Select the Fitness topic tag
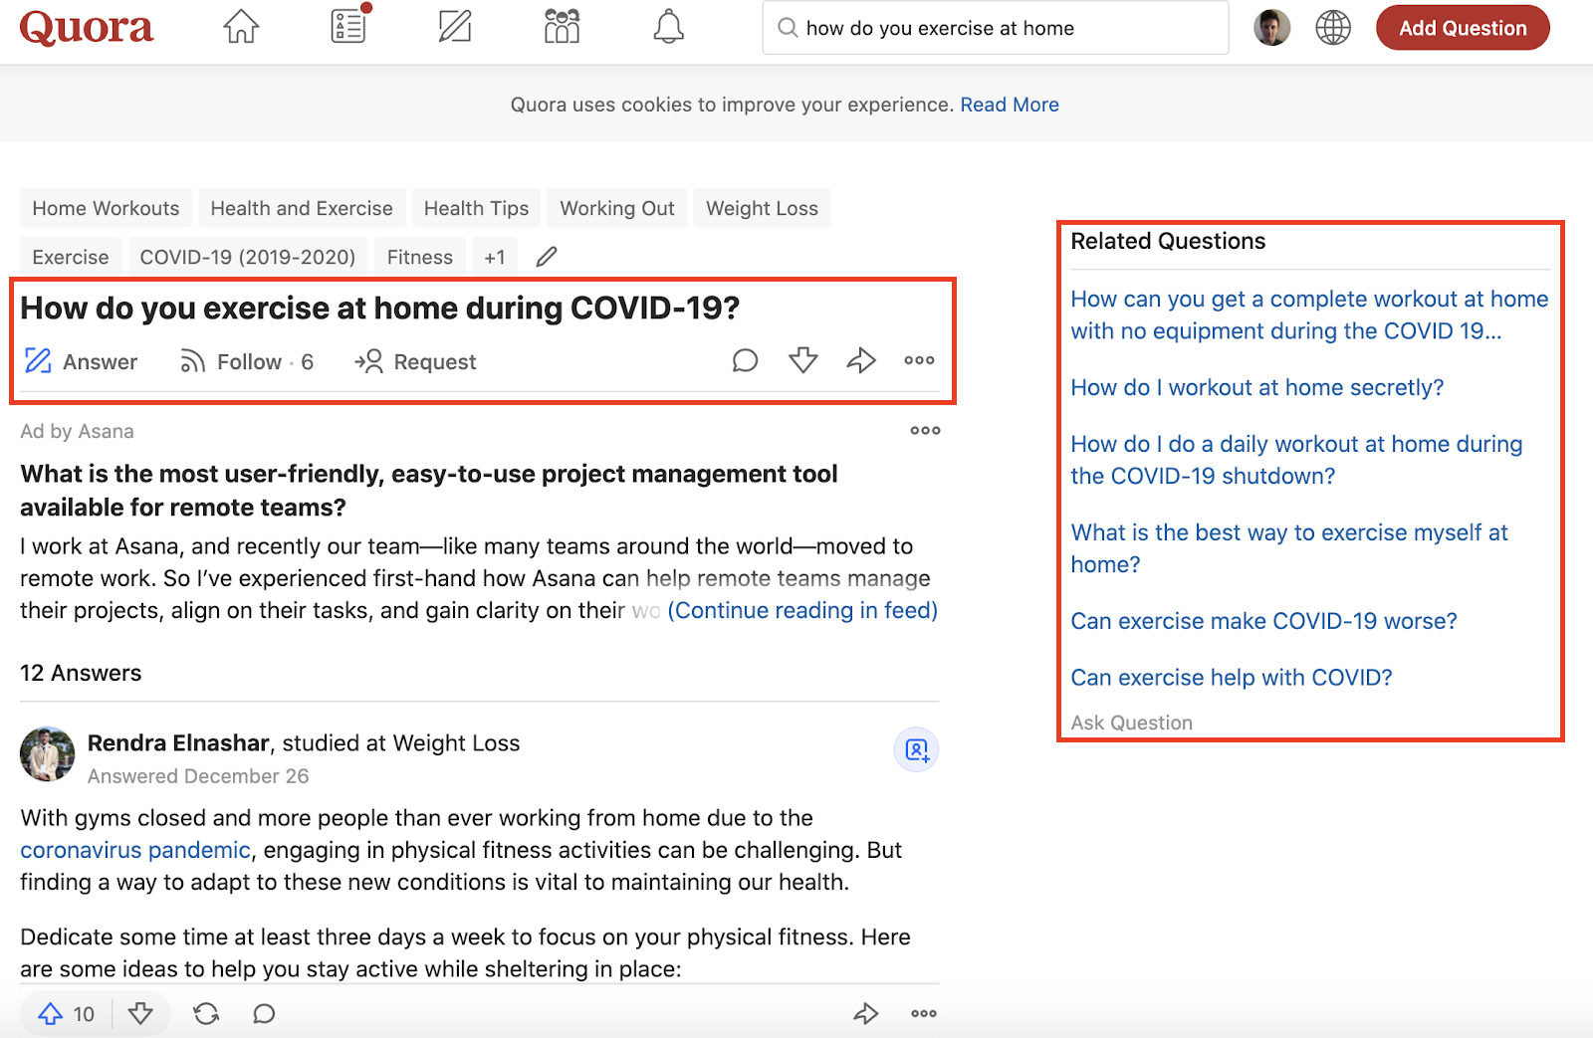Viewport: 1593px width, 1038px height. point(420,257)
